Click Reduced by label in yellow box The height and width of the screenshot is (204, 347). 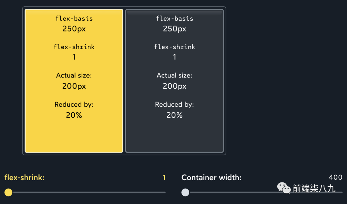pos(74,104)
